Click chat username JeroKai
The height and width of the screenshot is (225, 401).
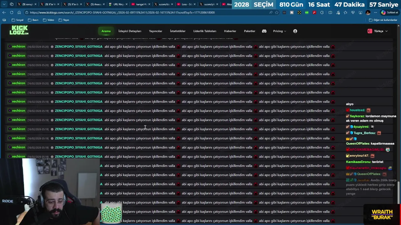(363, 180)
